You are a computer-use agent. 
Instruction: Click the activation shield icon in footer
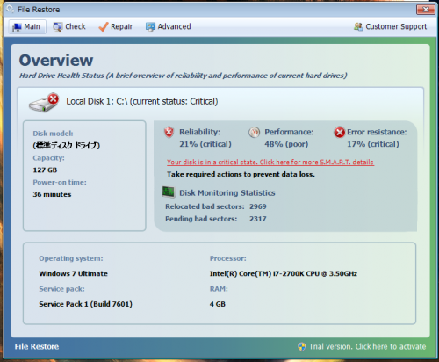(x=301, y=347)
